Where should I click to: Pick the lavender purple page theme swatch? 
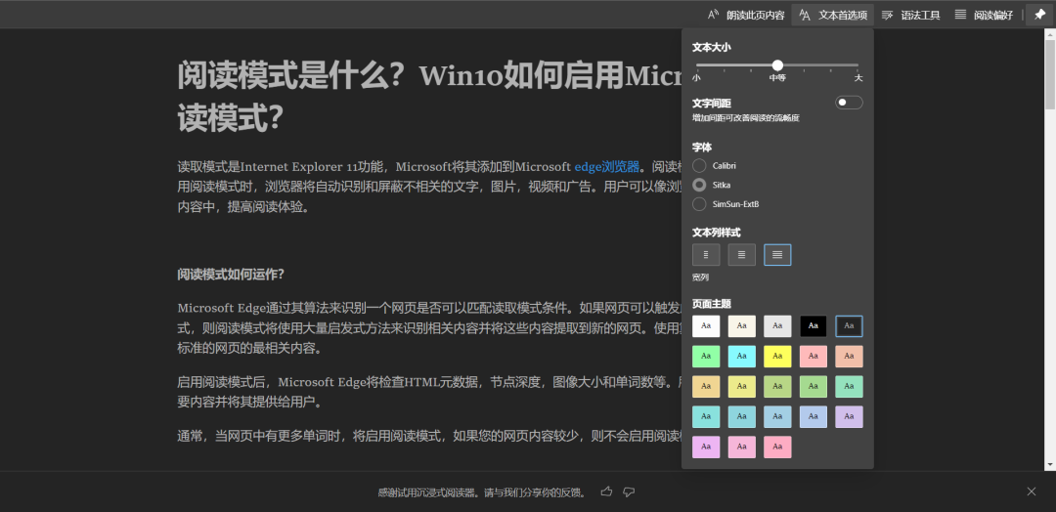pos(849,416)
